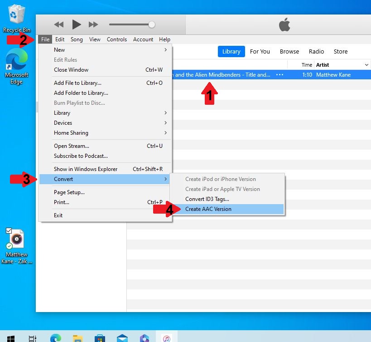Click the three-dot more options on song row
The image size is (371, 342).
click(279, 75)
